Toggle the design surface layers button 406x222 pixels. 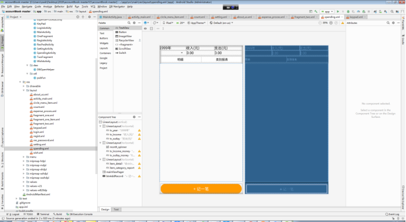pos(146,23)
